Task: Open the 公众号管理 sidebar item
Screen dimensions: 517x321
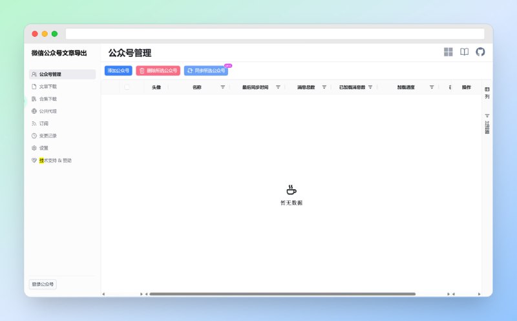Action: tap(62, 74)
